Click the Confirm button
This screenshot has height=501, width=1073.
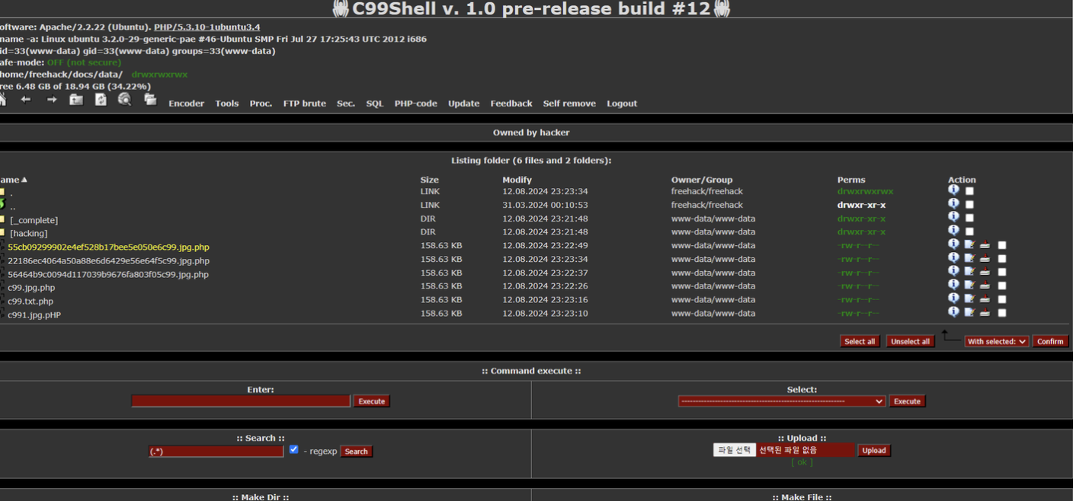point(1050,341)
